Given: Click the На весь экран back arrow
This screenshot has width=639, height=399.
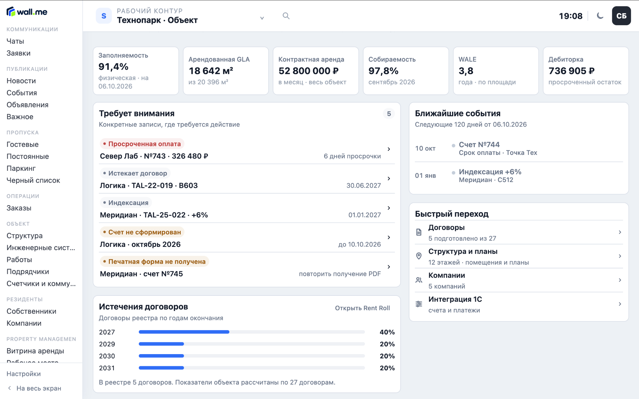Looking at the screenshot, I should [x=10, y=388].
